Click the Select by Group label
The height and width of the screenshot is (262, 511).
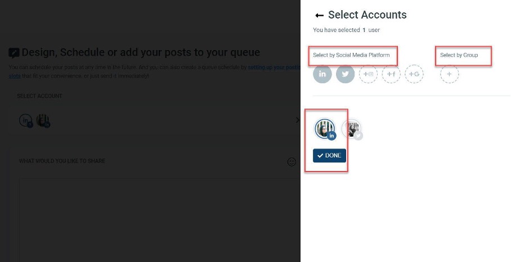click(x=459, y=55)
